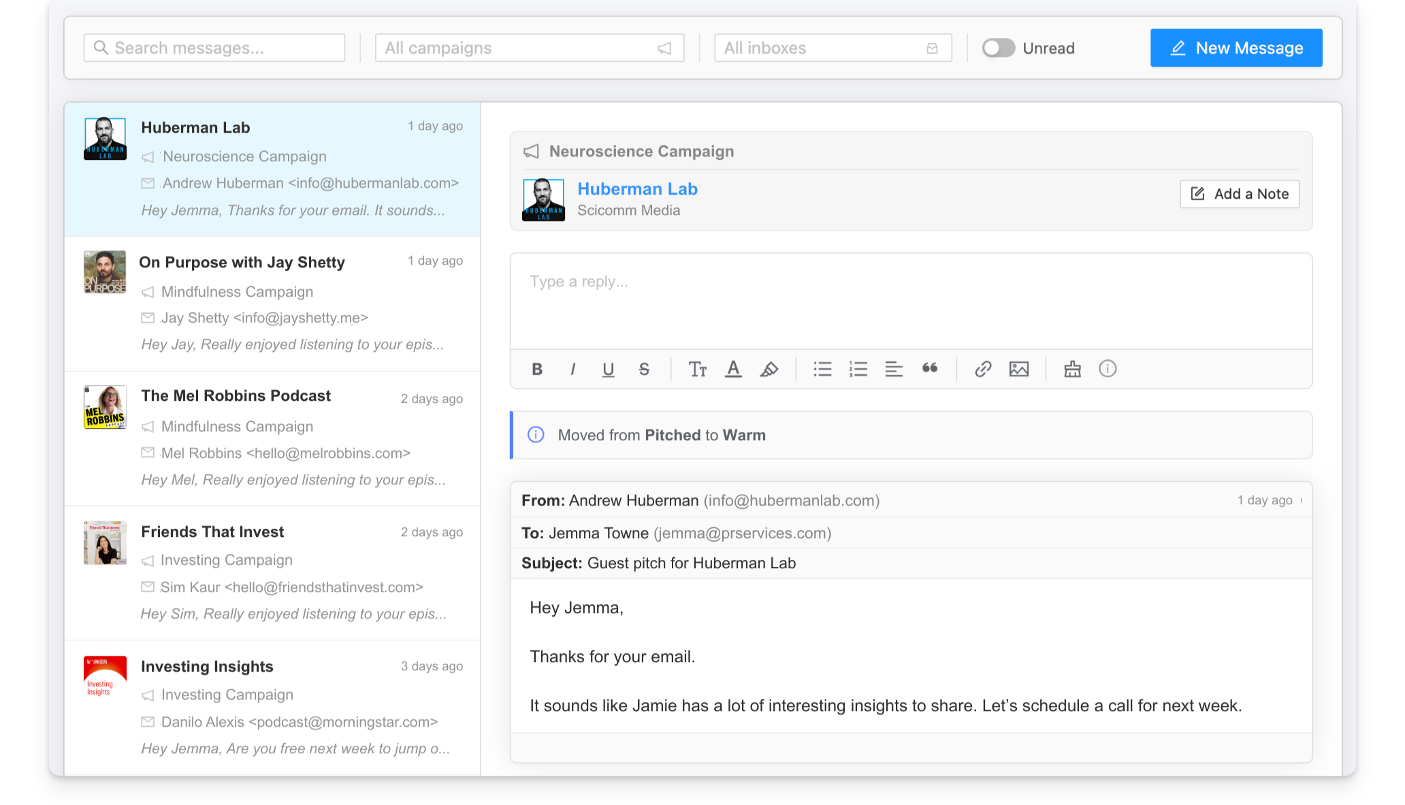Toggle bold formatting in reply toolbar
Image resolution: width=1405 pixels, height=805 pixels.
(x=537, y=369)
